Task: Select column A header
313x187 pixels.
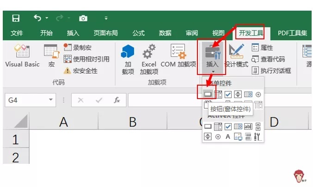Action: click(64, 122)
